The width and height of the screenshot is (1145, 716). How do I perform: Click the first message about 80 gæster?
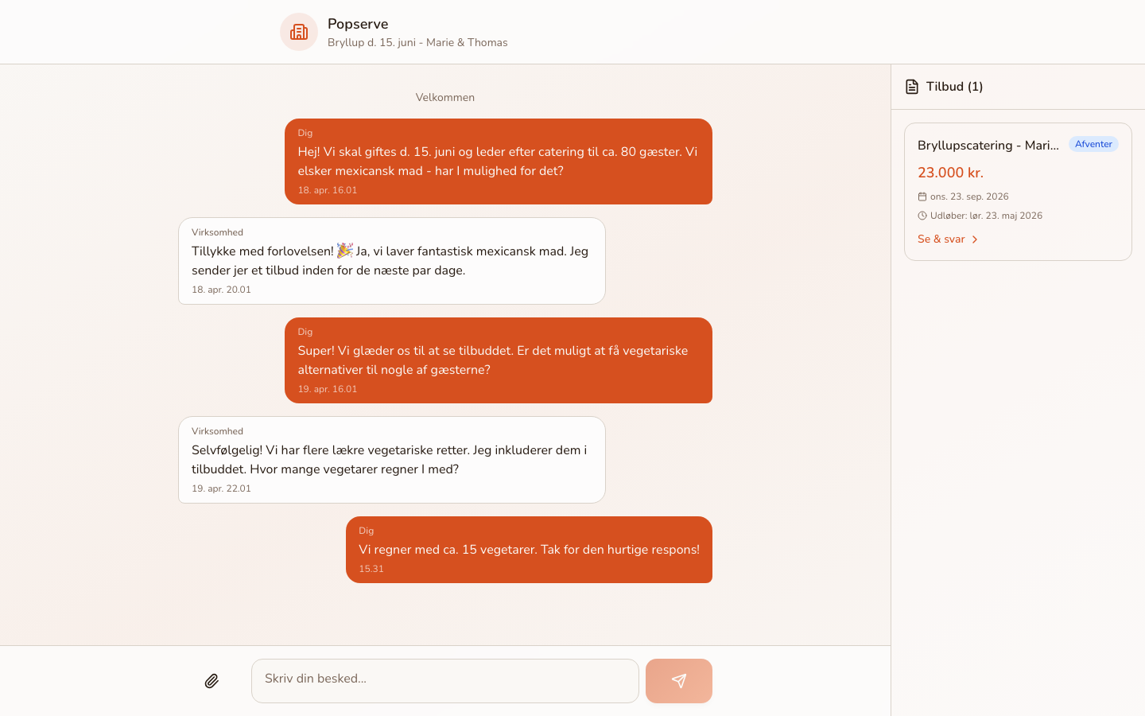498,161
